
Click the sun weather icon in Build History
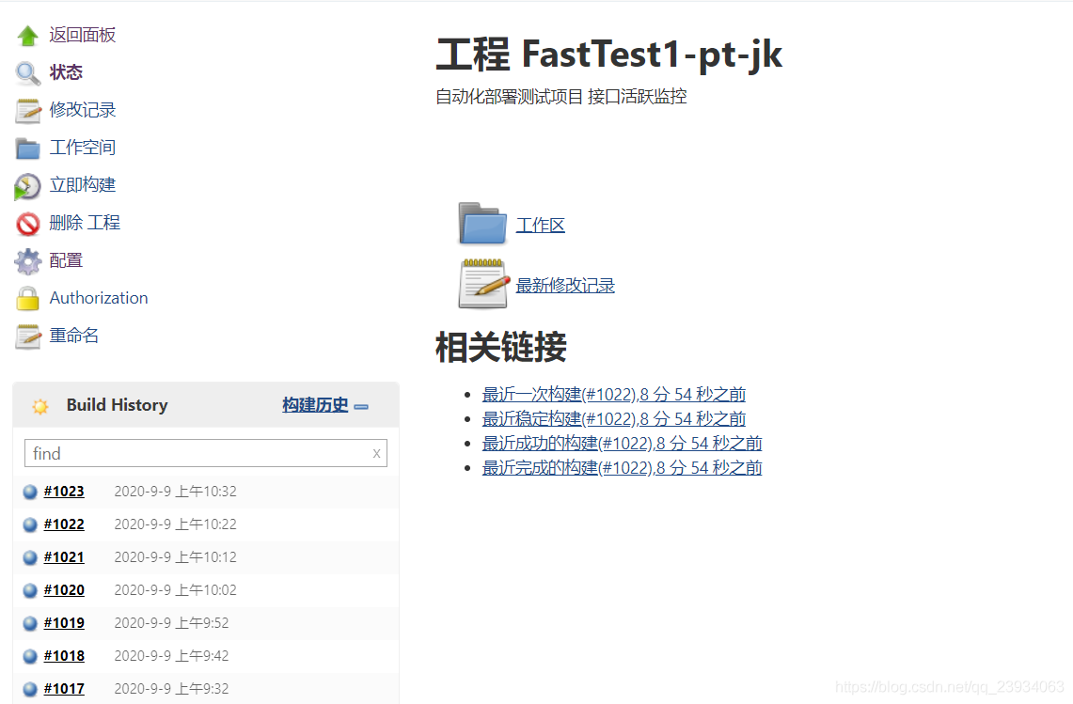[40, 406]
